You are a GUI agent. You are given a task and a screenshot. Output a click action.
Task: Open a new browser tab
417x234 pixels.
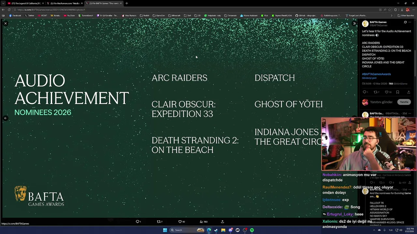pyautogui.click(x=127, y=3)
